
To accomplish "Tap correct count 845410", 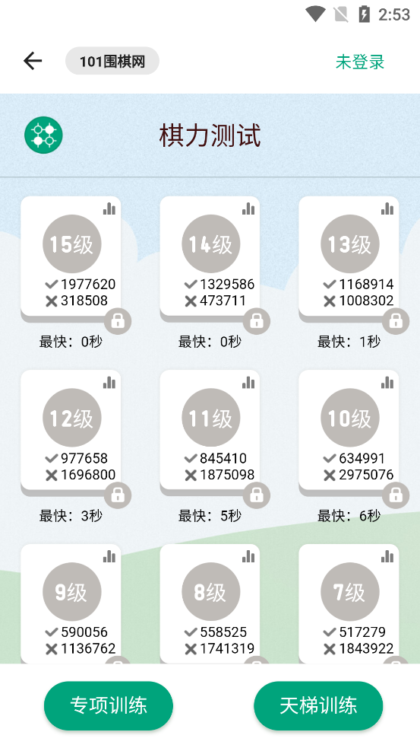I will point(223,458).
